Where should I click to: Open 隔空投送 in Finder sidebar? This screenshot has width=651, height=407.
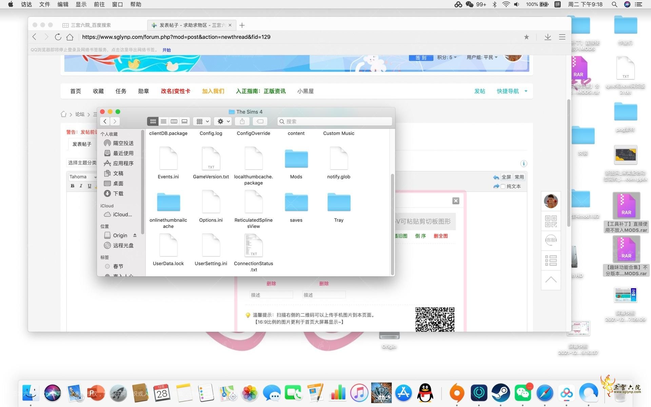coord(119,143)
